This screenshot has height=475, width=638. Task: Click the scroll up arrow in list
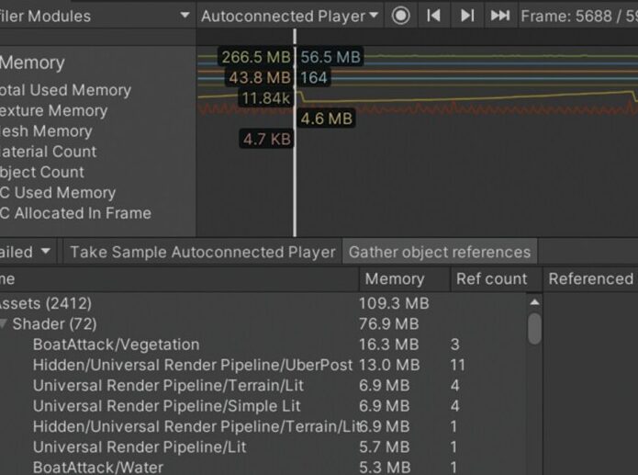[x=534, y=302]
